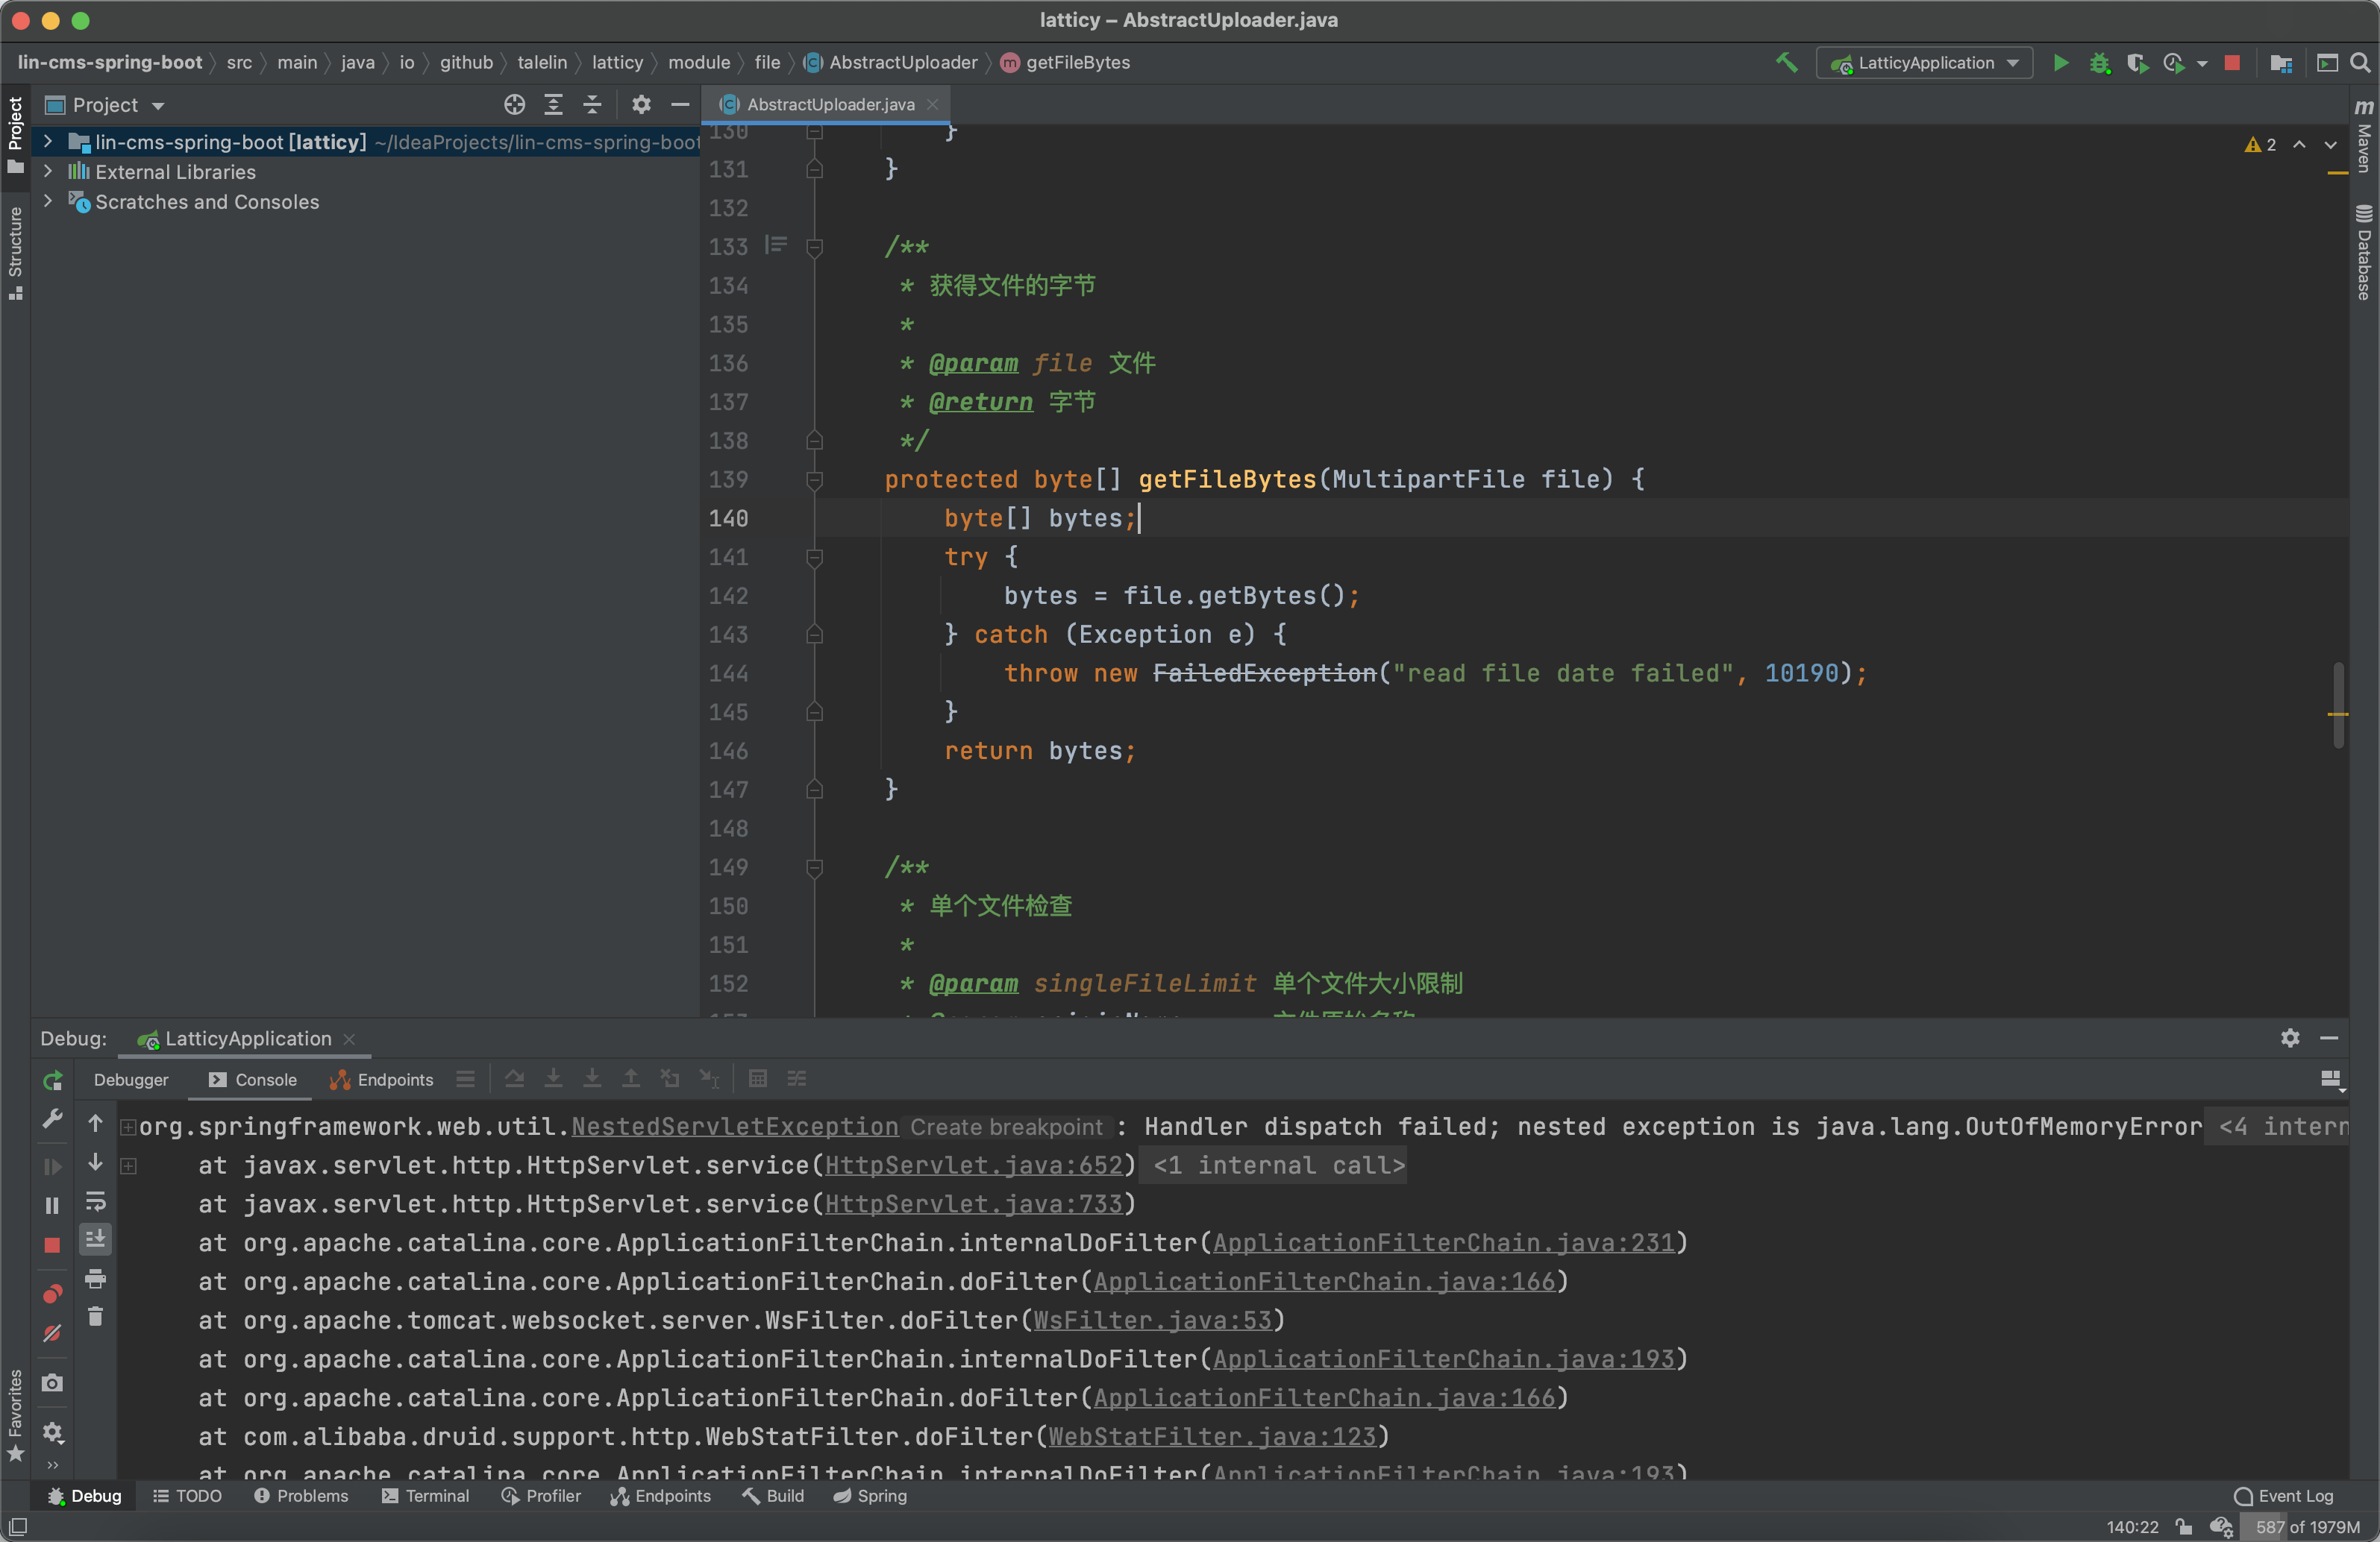The width and height of the screenshot is (2380, 1542).
Task: Open the LatticyApplication run configuration dropdown
Action: click(x=1924, y=63)
